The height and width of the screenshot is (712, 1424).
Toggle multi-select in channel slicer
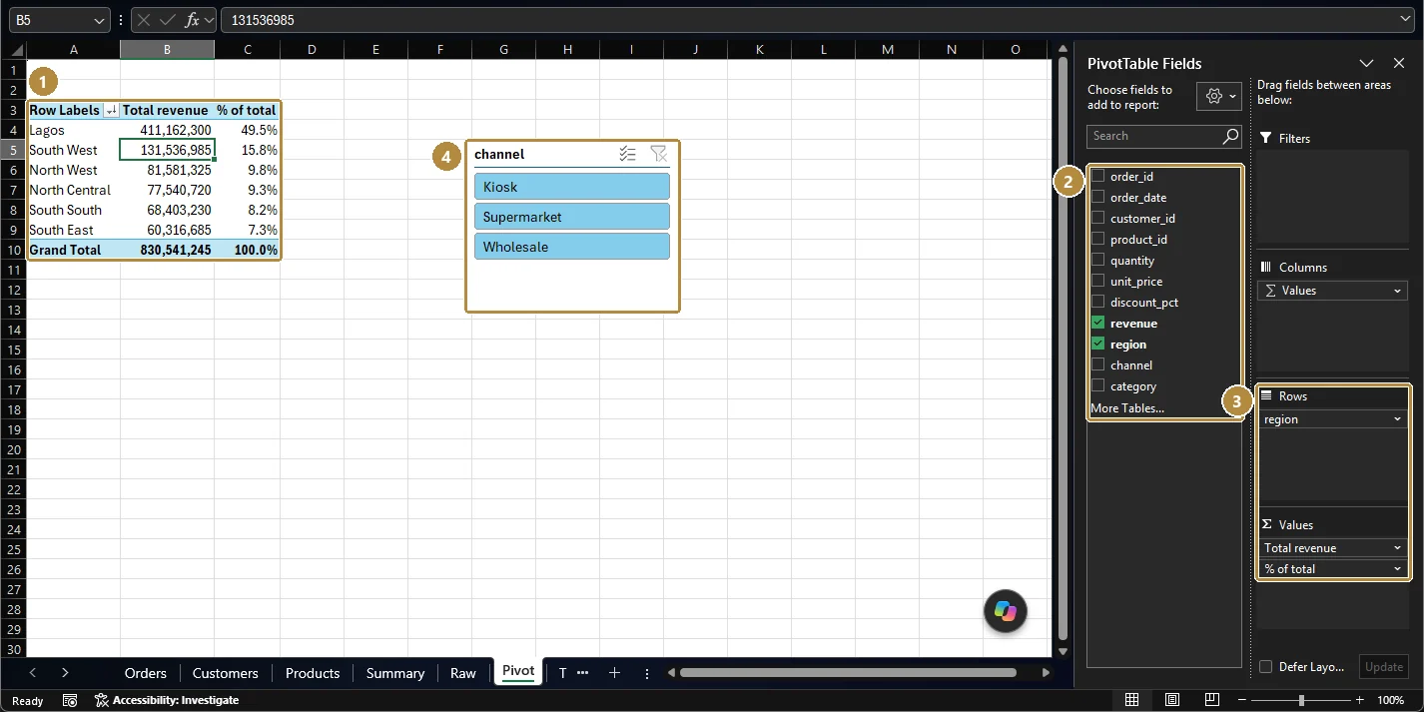(x=627, y=154)
